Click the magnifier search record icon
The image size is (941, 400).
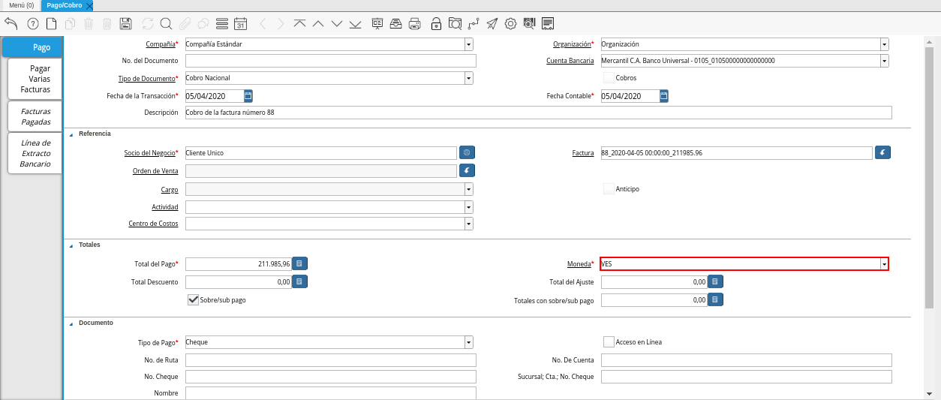tap(166, 23)
